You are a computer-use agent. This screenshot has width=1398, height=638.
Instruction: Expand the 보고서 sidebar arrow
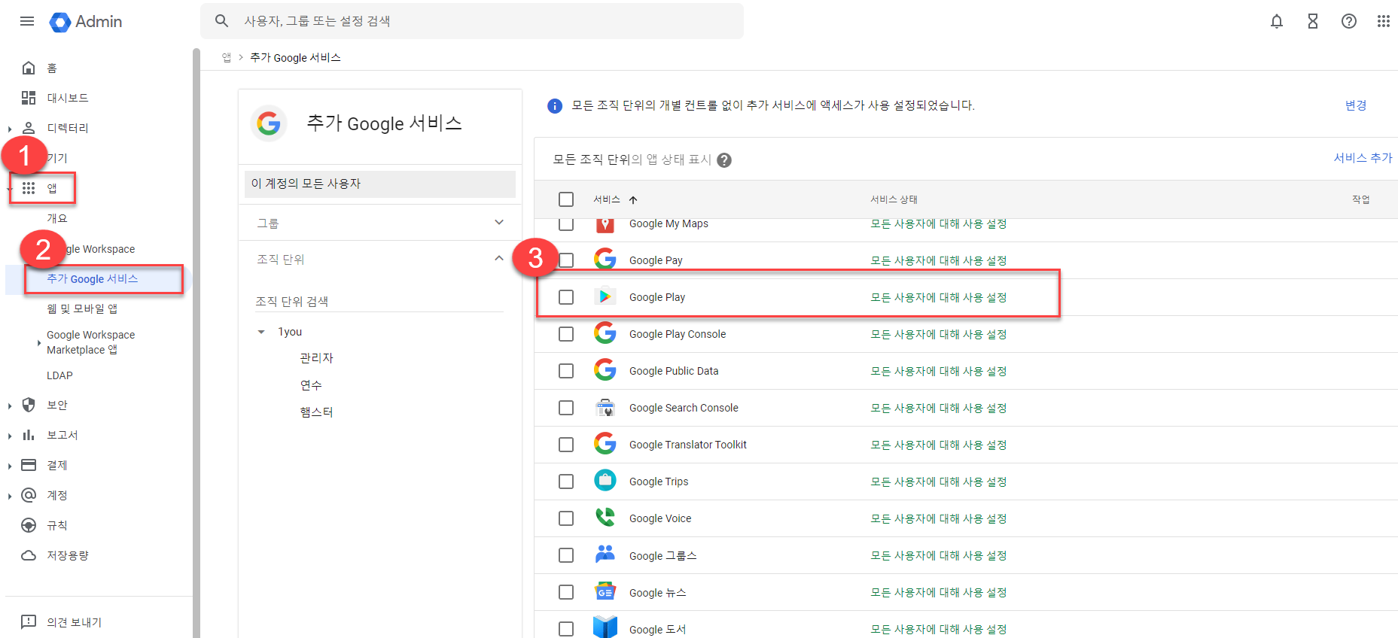coord(10,436)
